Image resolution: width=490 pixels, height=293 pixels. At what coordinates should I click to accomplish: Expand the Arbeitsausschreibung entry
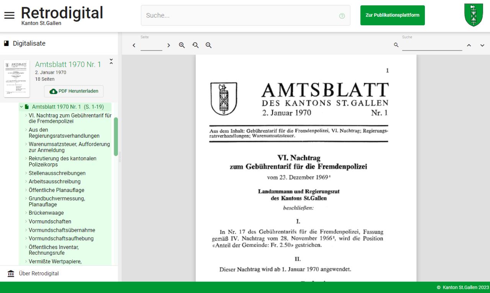coord(26,182)
